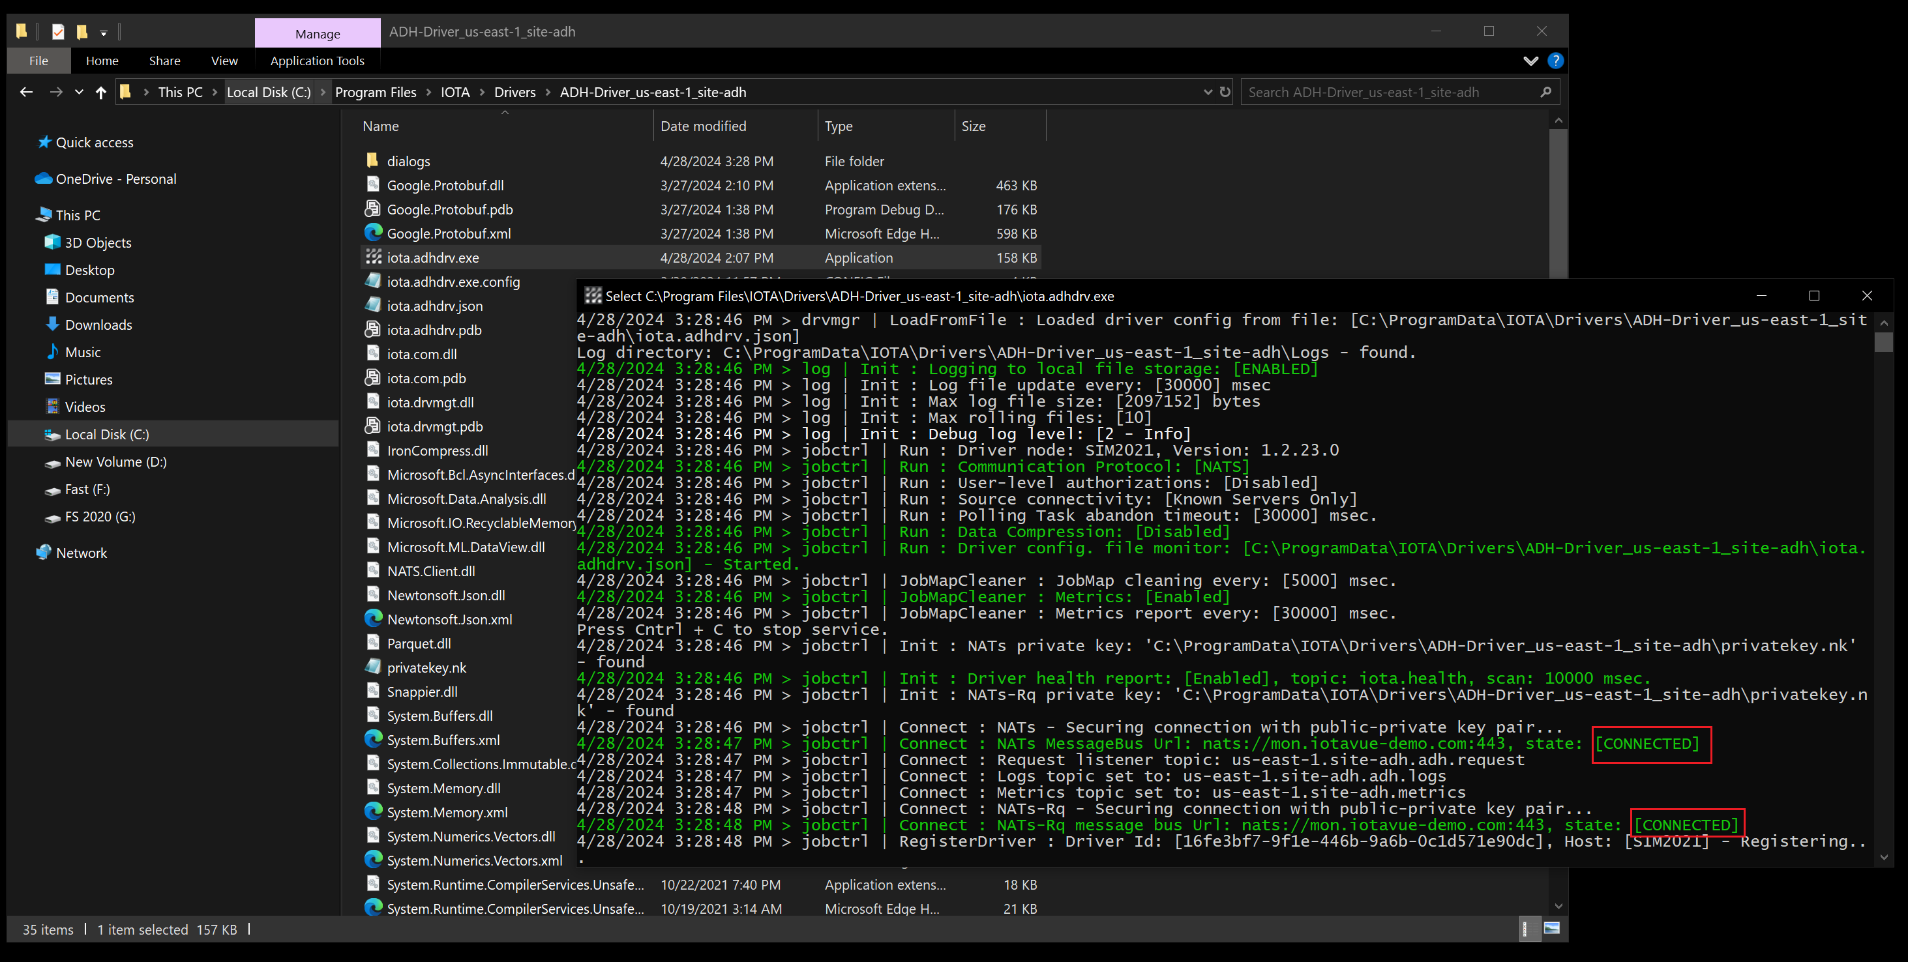Click Drivers breadcrumb in address bar

tap(514, 92)
